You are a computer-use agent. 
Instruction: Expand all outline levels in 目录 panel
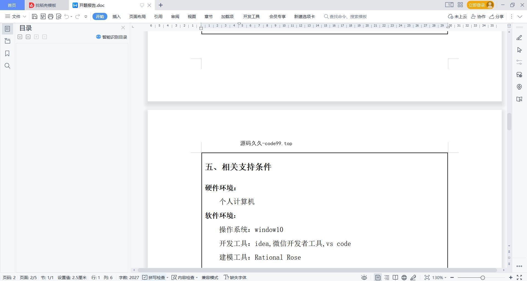tap(20, 37)
